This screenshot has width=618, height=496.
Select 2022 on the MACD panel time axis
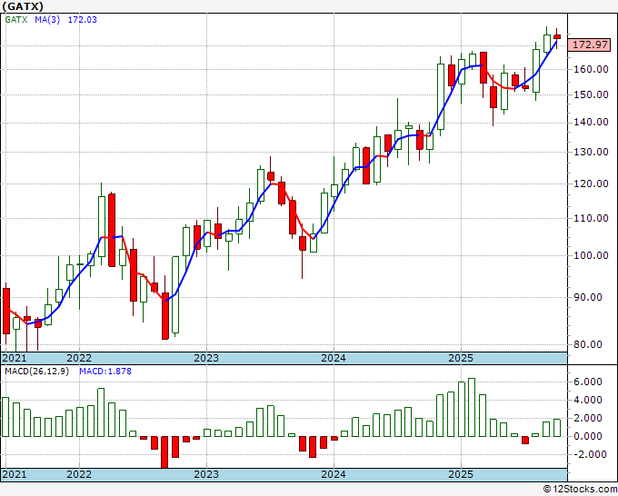(x=79, y=474)
